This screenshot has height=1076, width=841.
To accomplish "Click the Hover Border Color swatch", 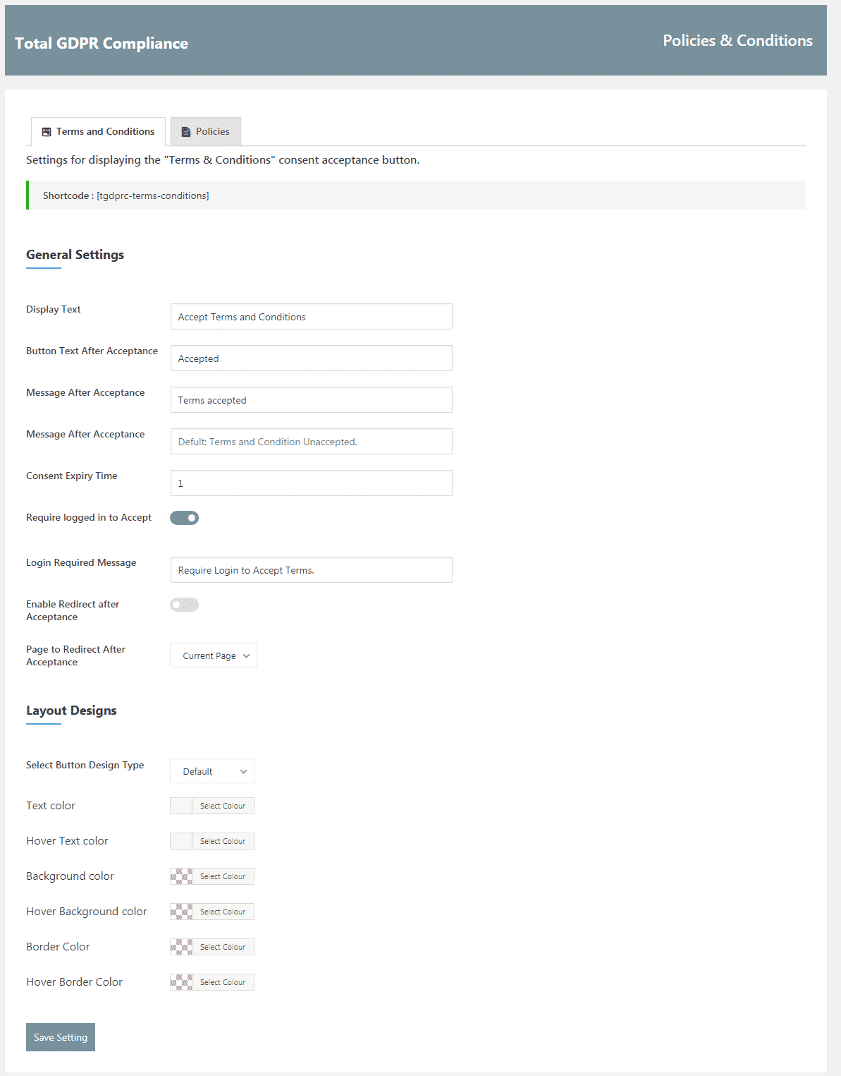I will (x=181, y=982).
